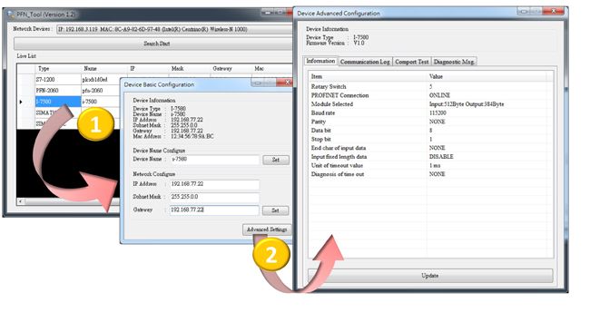Viewport: 590px width, 332px height.
Task: Click the Device Name input field
Action: 215,160
